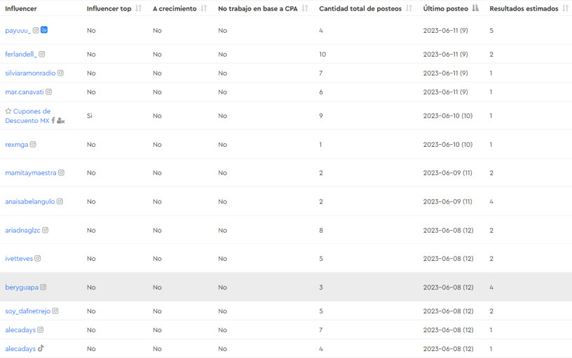
Task: Sort by Cantidad total de posteos arrows
Action: pos(409,8)
